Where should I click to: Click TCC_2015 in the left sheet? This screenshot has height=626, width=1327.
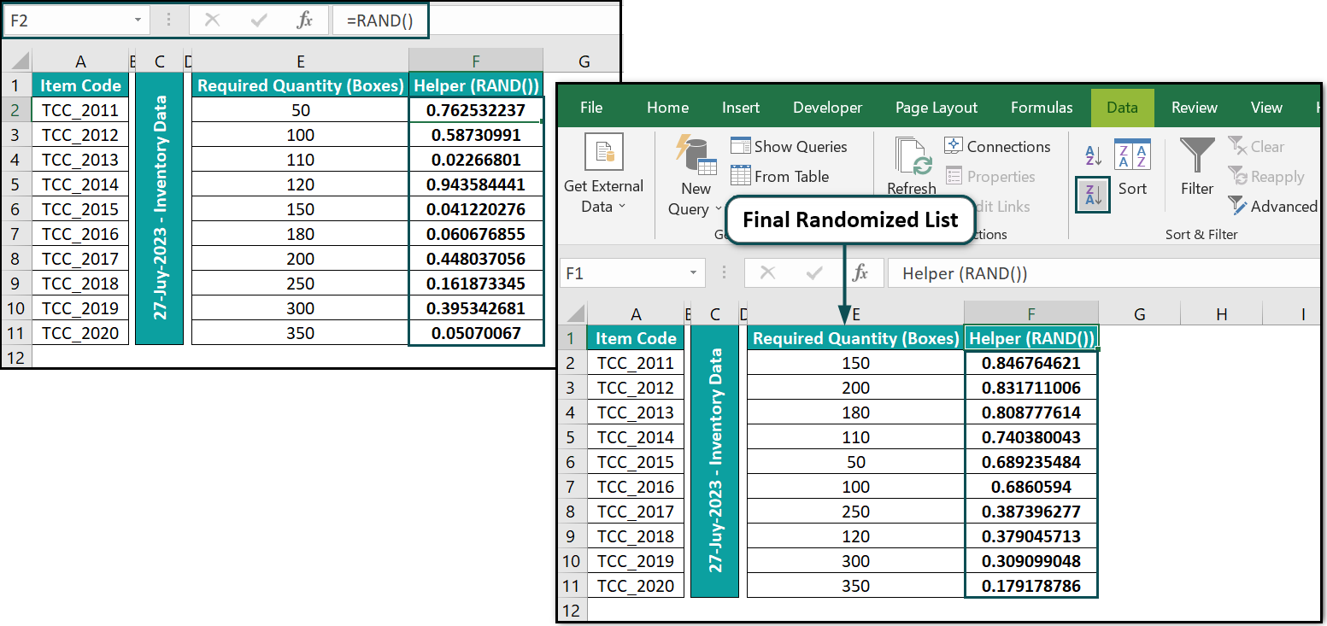click(80, 209)
